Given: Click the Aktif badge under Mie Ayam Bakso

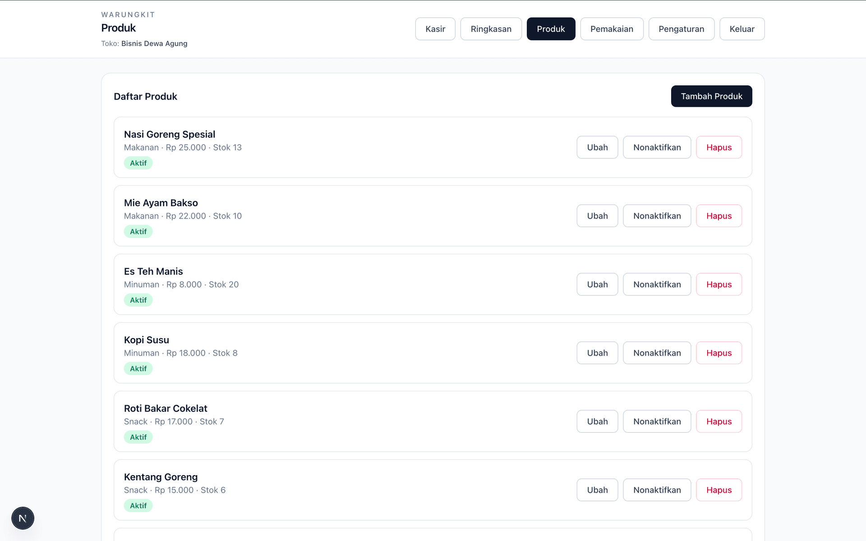Looking at the screenshot, I should 138,232.
